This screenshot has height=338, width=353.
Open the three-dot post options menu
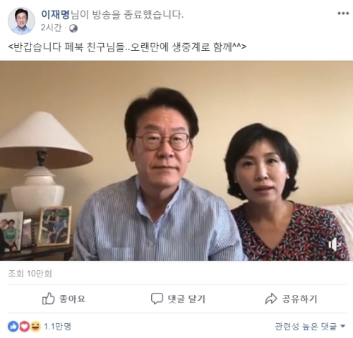343,13
